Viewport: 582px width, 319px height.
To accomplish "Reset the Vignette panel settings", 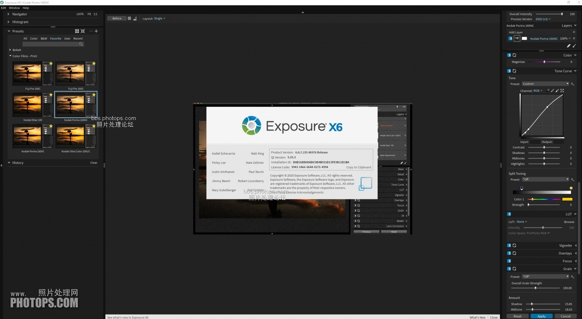I will point(514,246).
